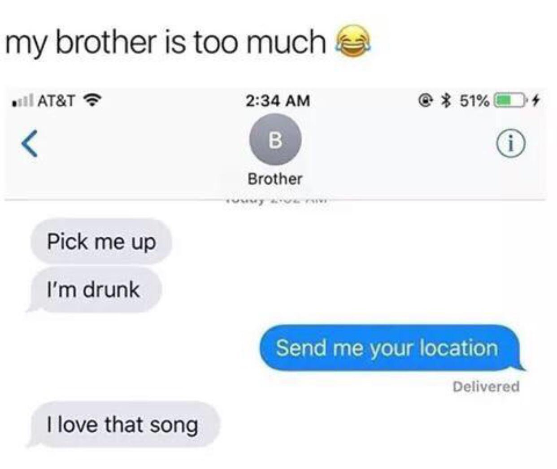Image resolution: width=557 pixels, height=469 pixels.
Task: Tap the green battery indicator
Action: 510,100
